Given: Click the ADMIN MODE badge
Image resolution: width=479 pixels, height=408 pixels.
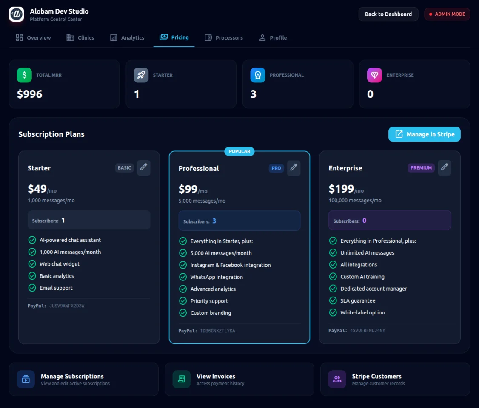Looking at the screenshot, I should [x=447, y=14].
